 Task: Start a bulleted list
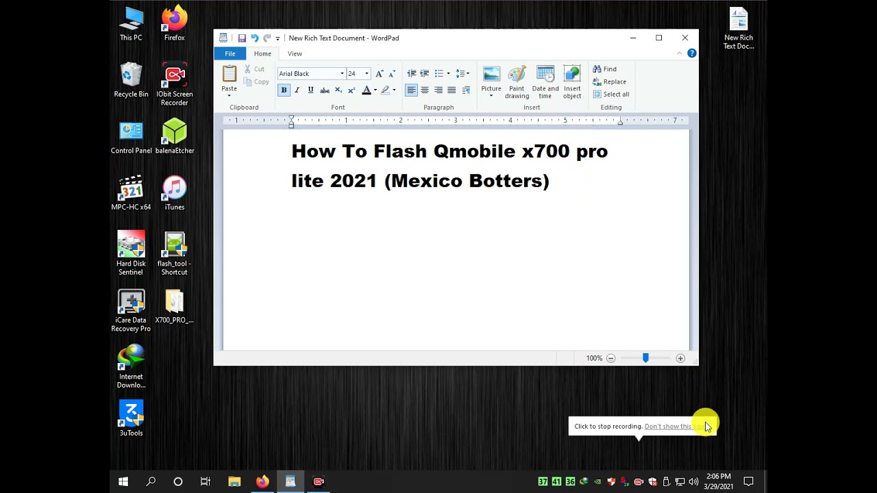coord(439,73)
